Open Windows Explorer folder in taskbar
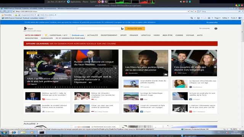 pyautogui.click(x=23, y=132)
